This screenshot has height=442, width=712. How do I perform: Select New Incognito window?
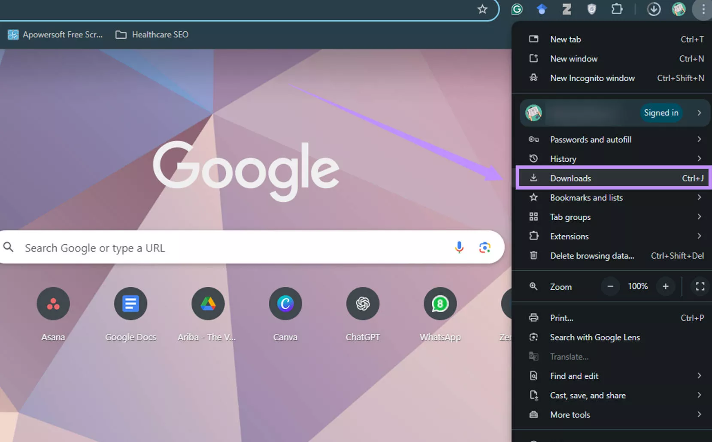point(592,78)
